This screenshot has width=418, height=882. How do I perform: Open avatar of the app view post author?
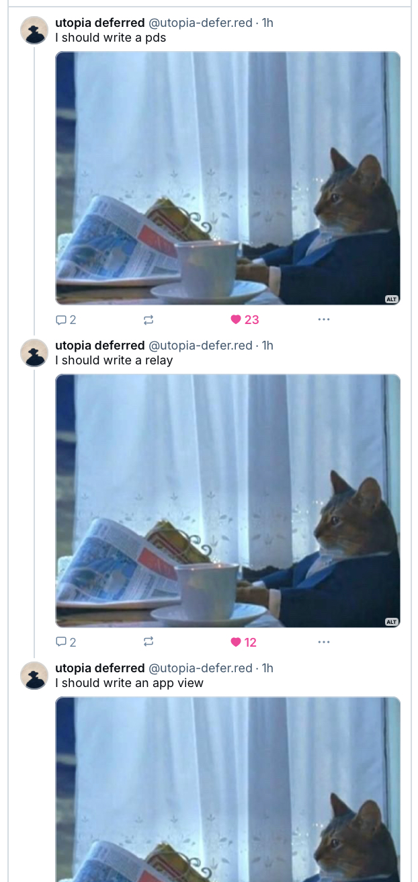pos(34,676)
